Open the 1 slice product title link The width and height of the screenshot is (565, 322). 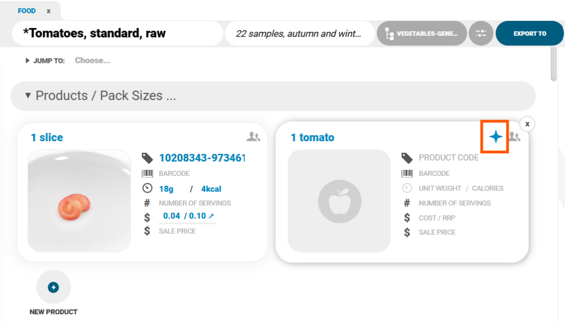pos(47,138)
